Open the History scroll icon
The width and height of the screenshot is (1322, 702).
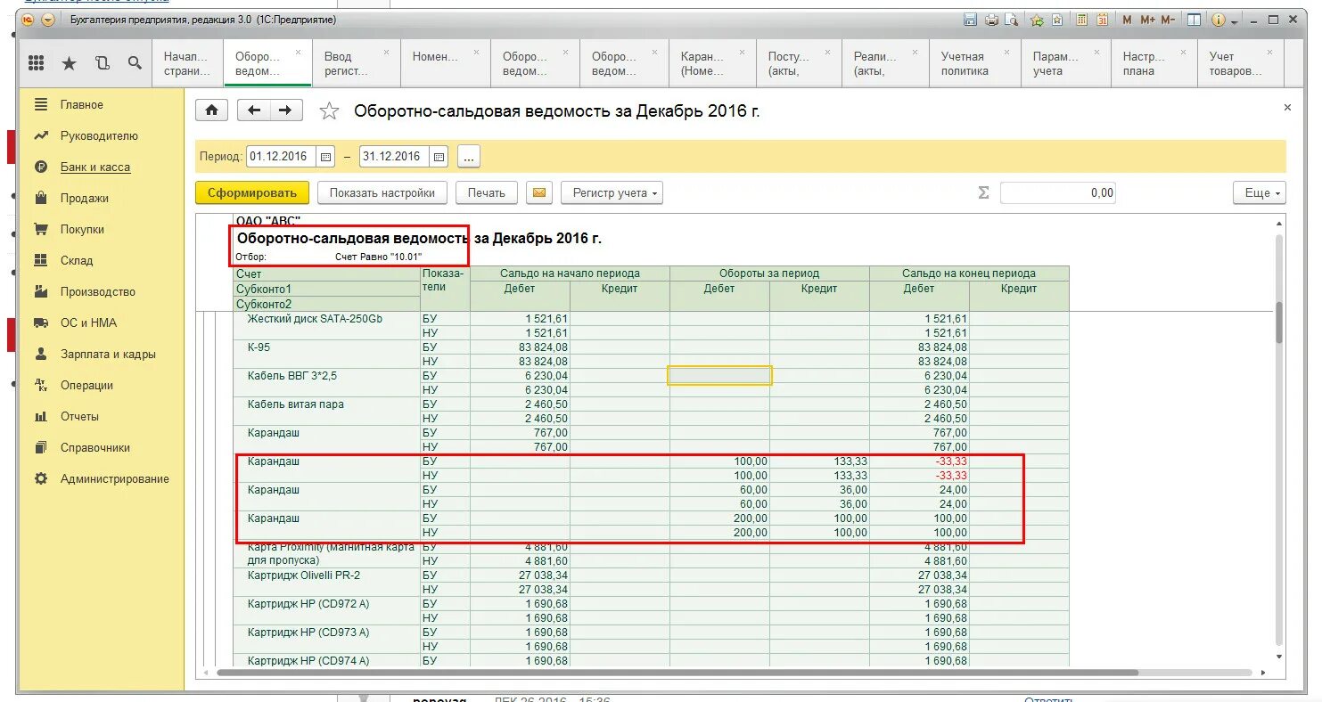102,63
